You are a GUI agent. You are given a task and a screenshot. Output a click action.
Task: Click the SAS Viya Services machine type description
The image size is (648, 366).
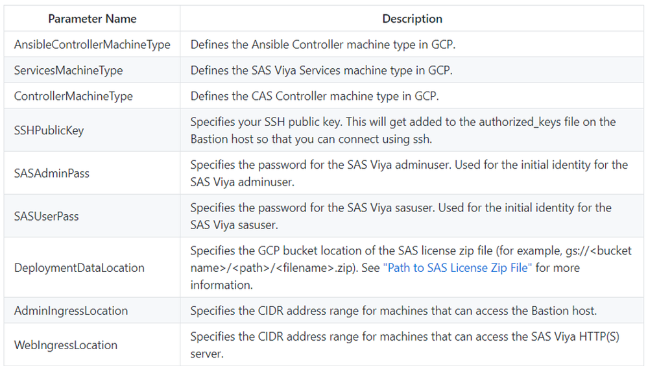[x=322, y=70]
